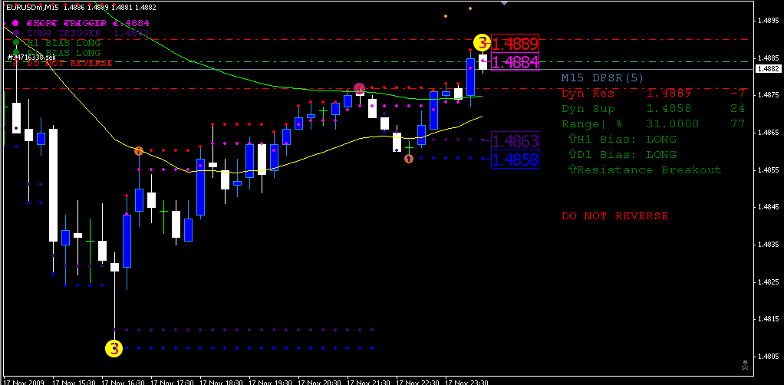This screenshot has width=784, height=385.
Task: Click the red 1.4889 price box
Action: pyautogui.click(x=516, y=44)
